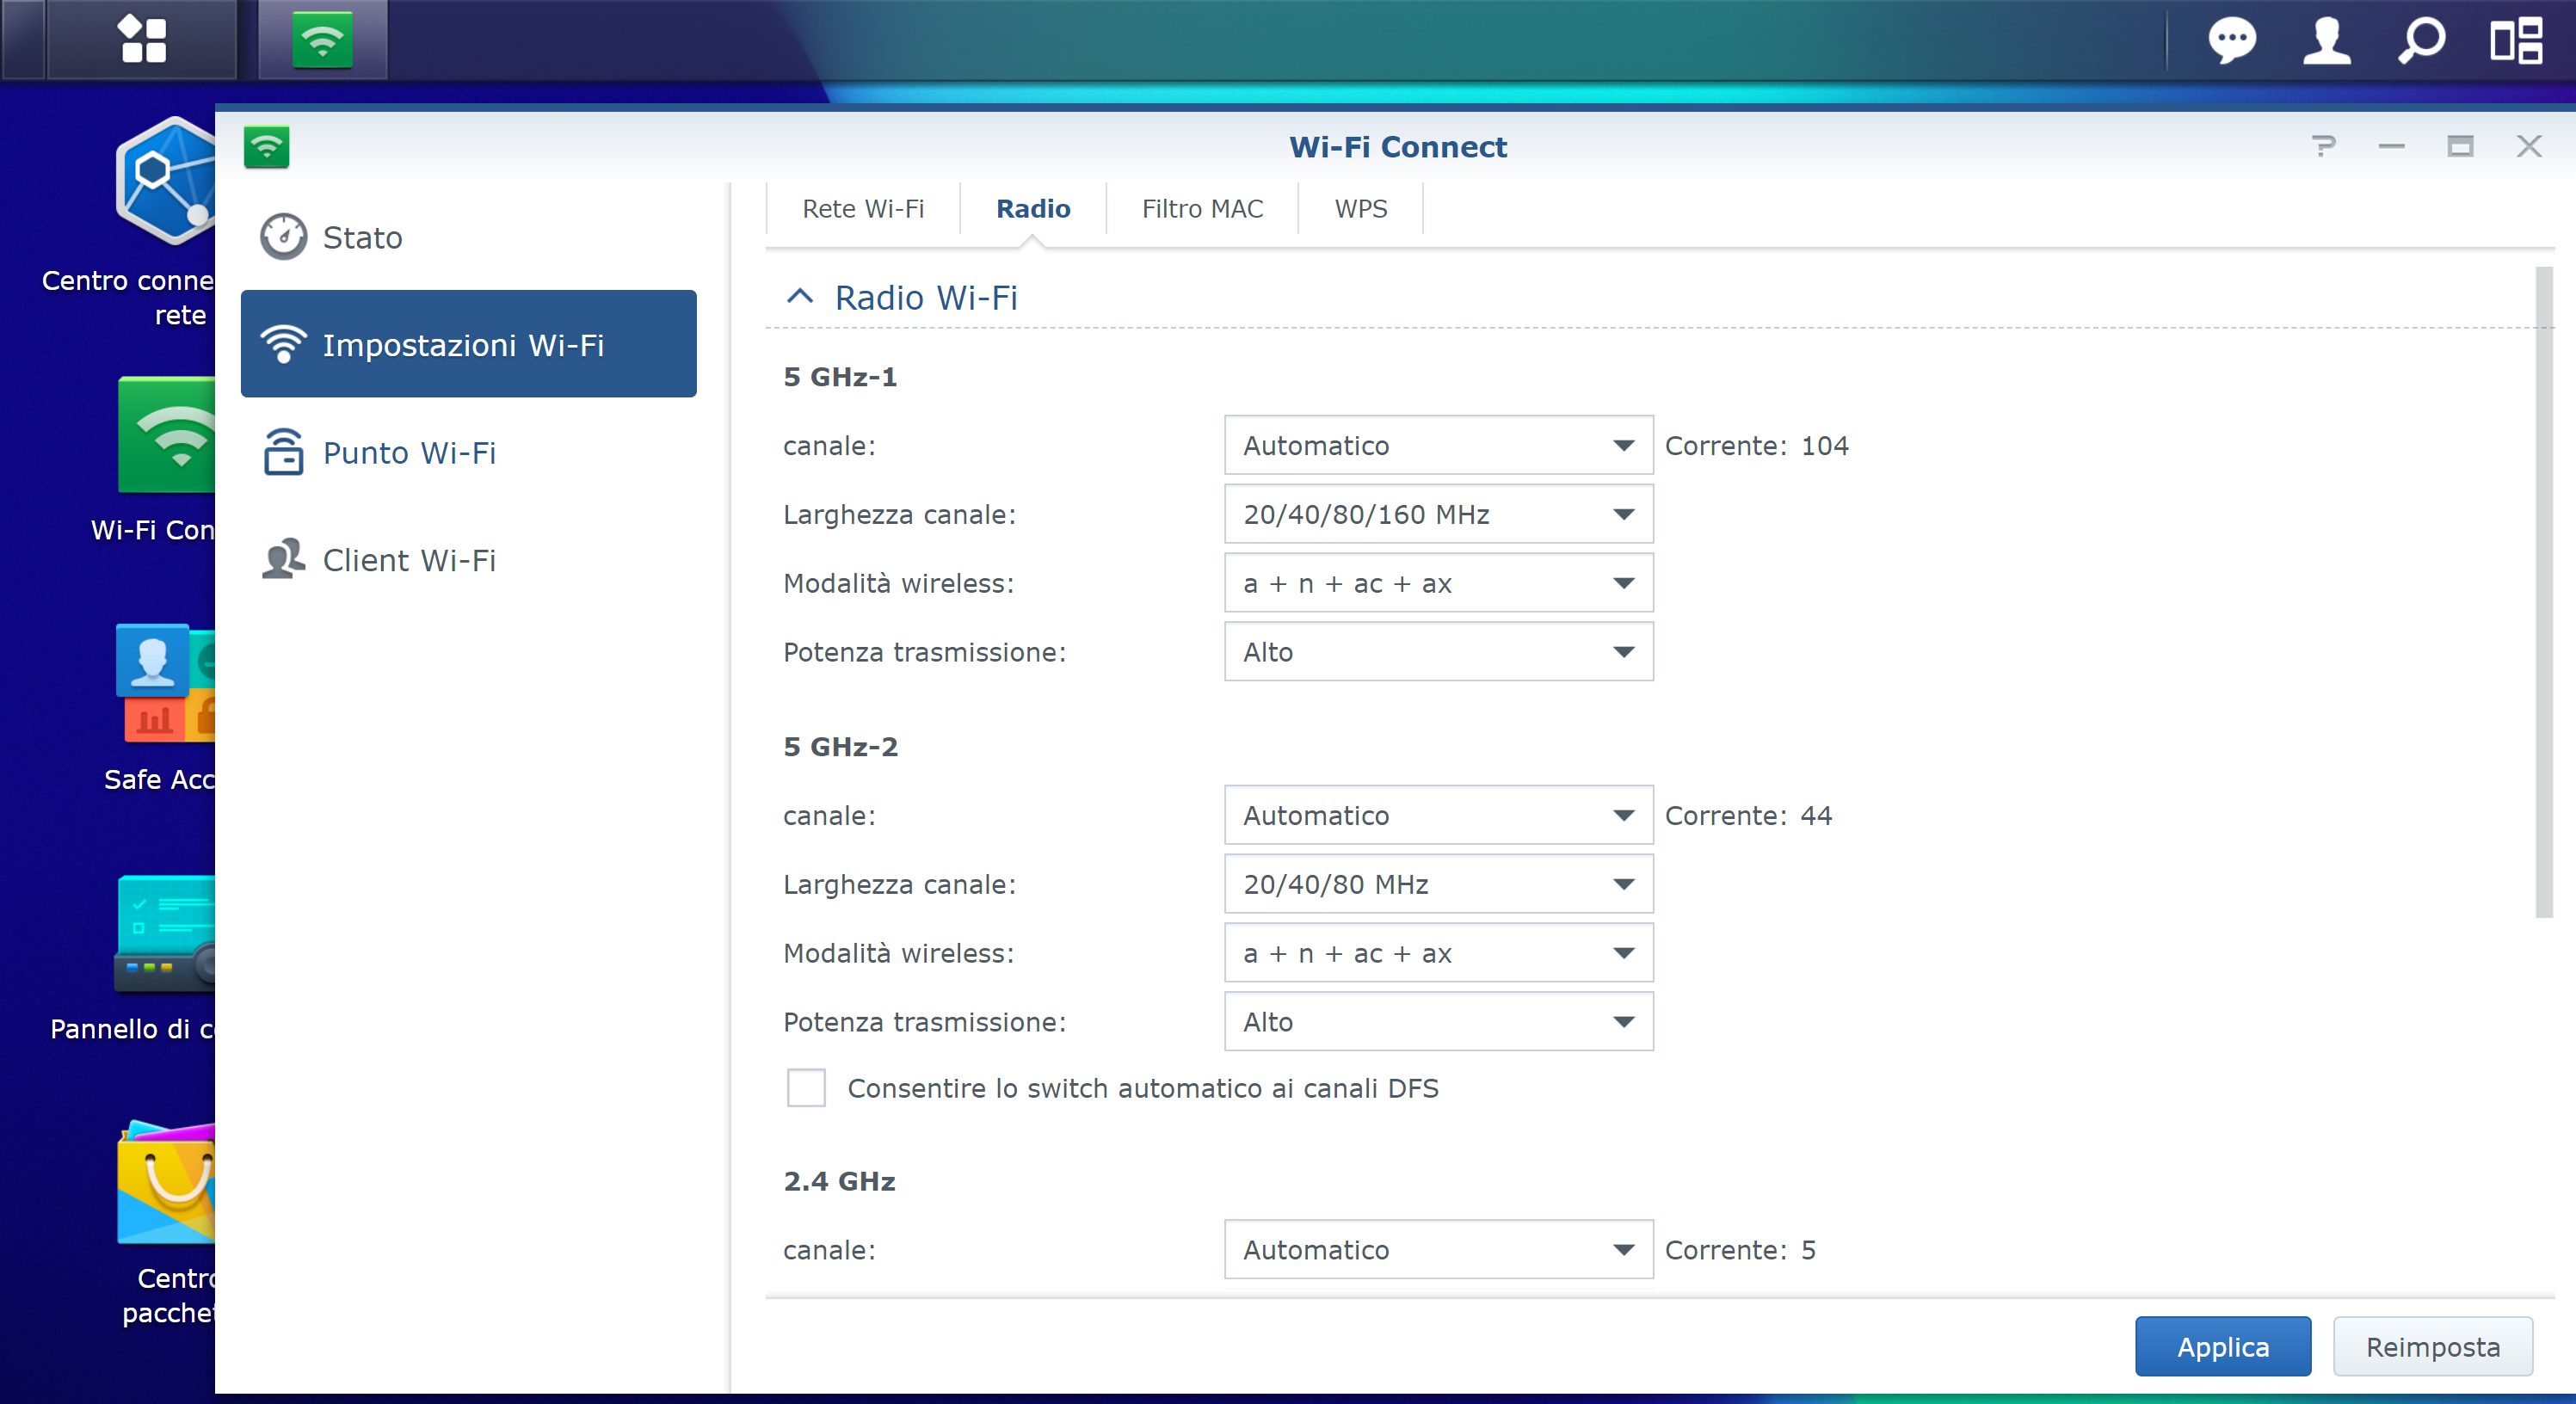Screen dimensions: 2576x1404
Task: Click the Applica button
Action: point(2223,1347)
